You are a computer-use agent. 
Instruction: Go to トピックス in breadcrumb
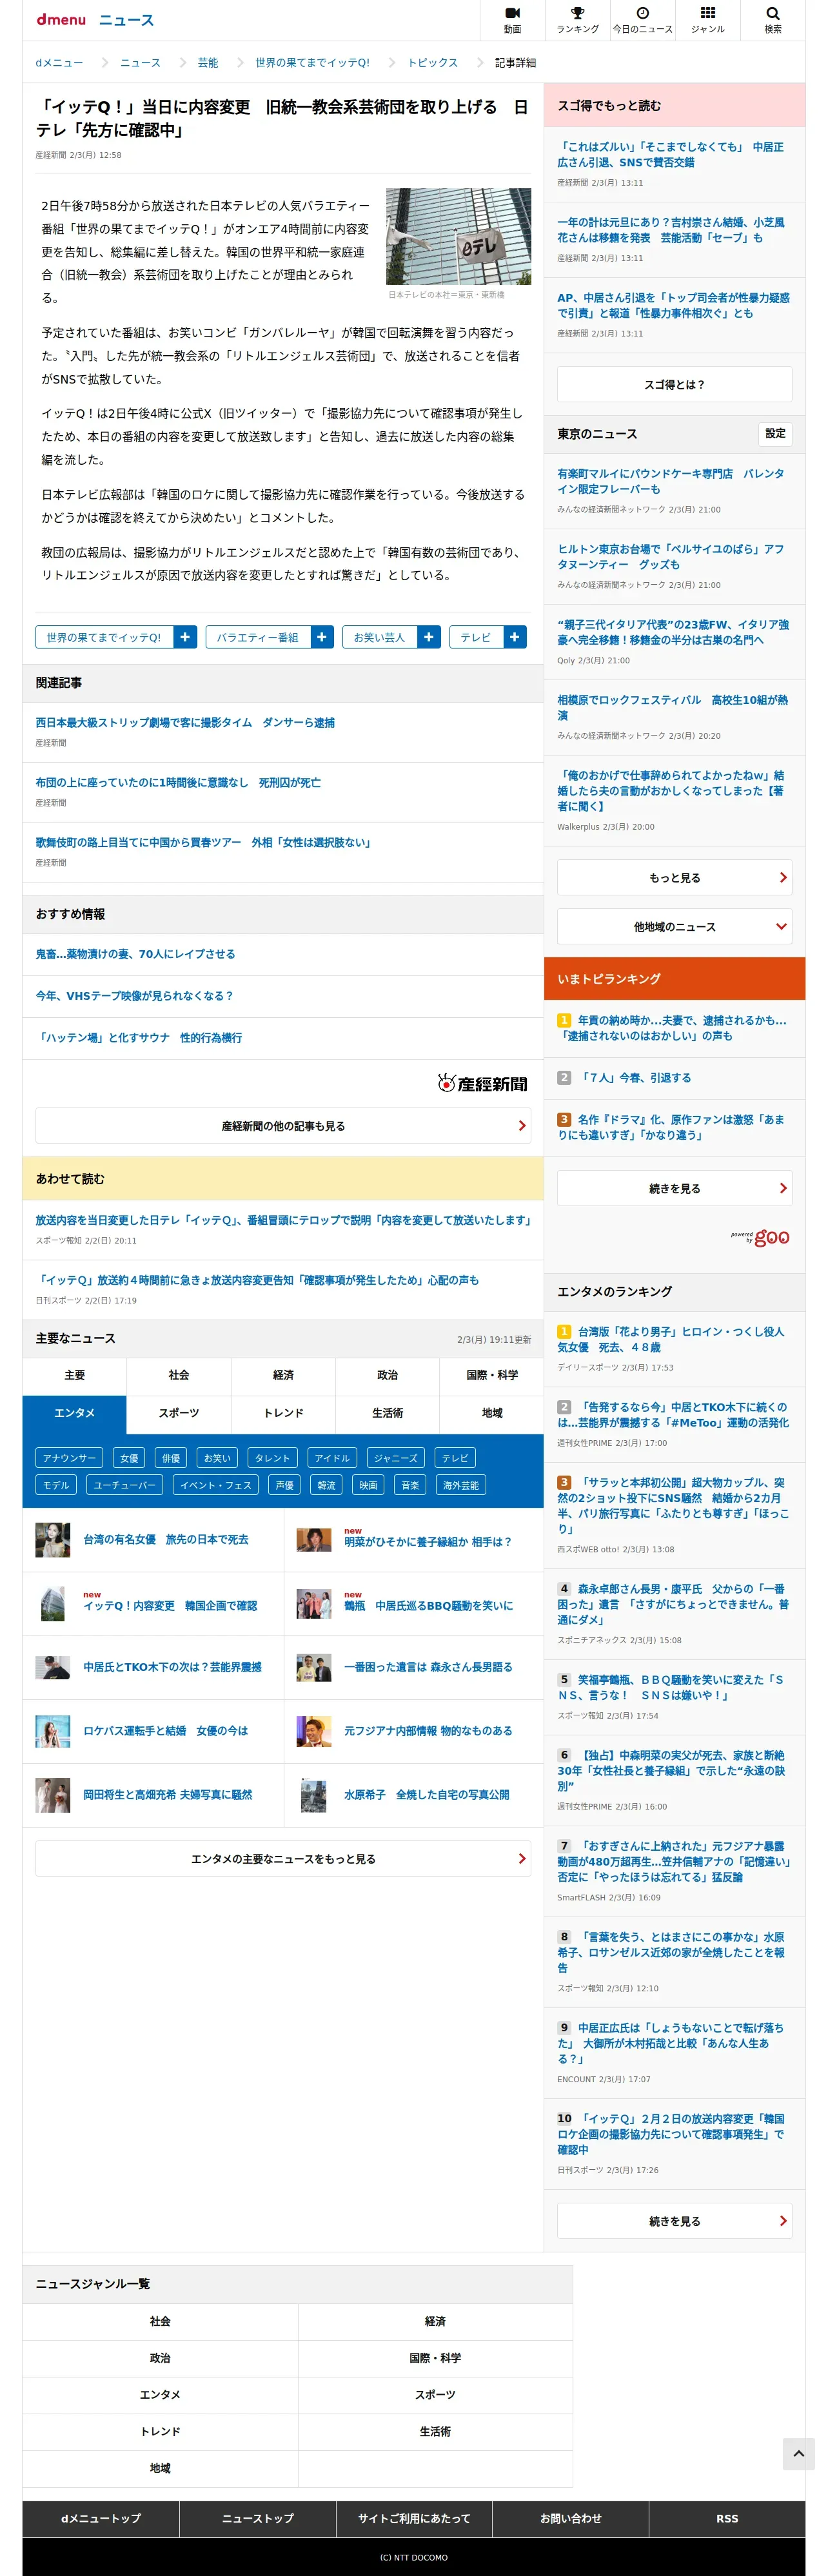pyautogui.click(x=432, y=63)
